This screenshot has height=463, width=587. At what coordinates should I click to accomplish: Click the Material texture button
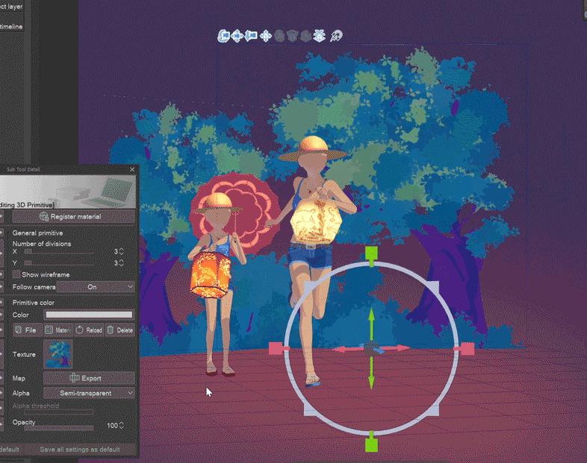(x=58, y=330)
